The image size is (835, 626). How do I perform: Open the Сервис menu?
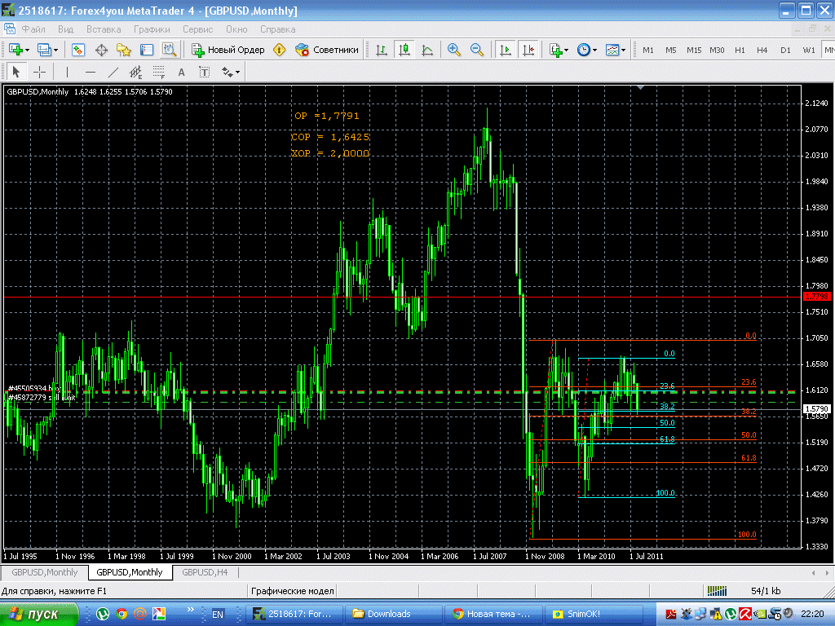[197, 29]
